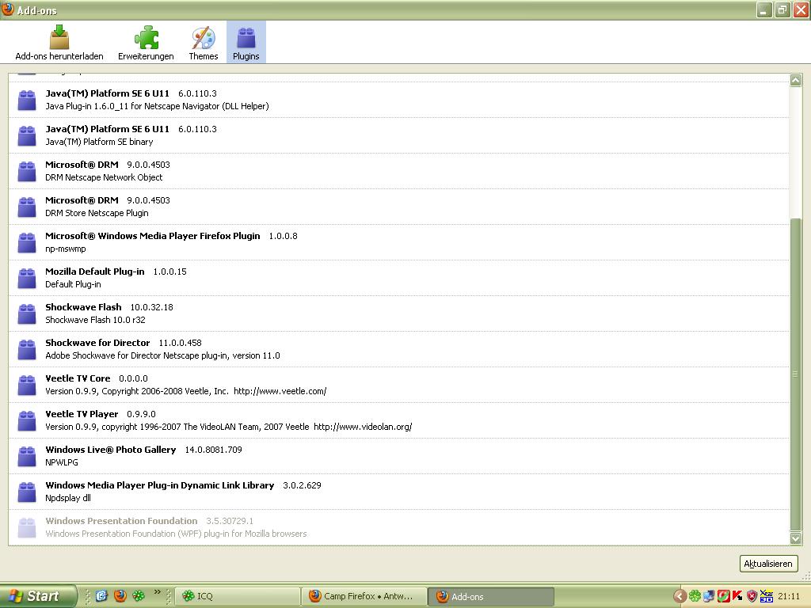This screenshot has width=811, height=608.
Task: Select Java Plug-in DLL Helper plugin icon
Action: (x=27, y=100)
